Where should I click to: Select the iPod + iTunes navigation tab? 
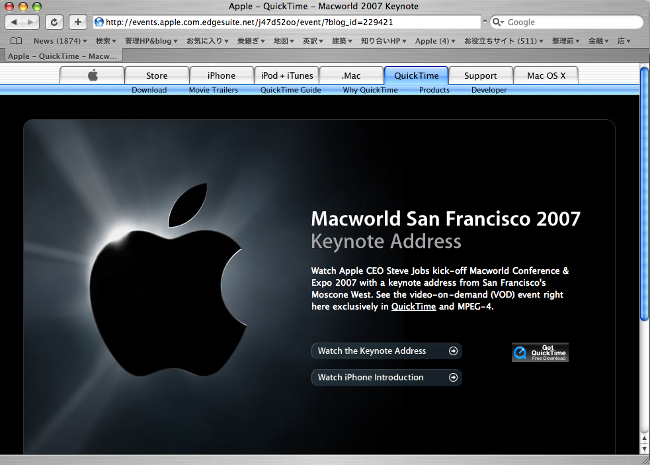pyautogui.click(x=287, y=75)
